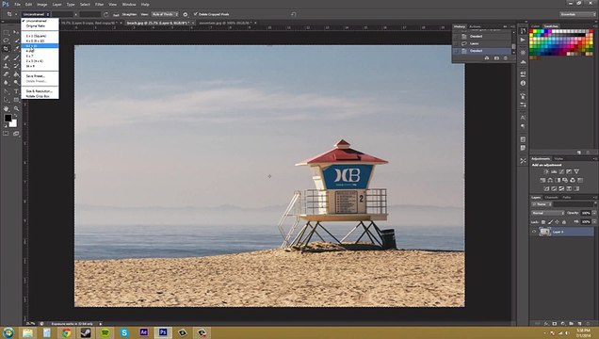The image size is (599, 339).
Task: Click the delete layer trash icon
Action: 588,323
